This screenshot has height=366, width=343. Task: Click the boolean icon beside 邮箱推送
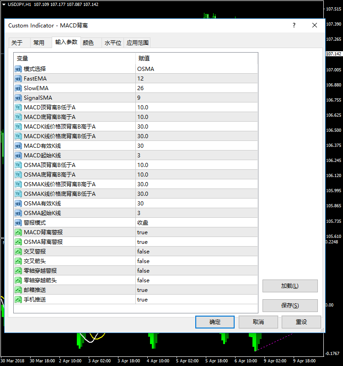(18, 290)
